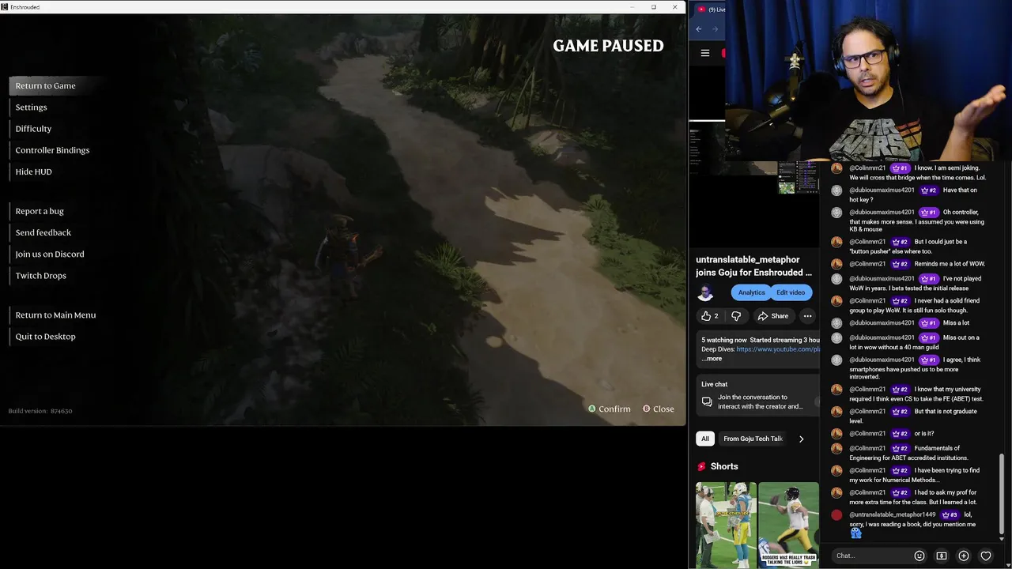Select Quit to Desktop
Image resolution: width=1012 pixels, height=569 pixels.
pyautogui.click(x=46, y=336)
